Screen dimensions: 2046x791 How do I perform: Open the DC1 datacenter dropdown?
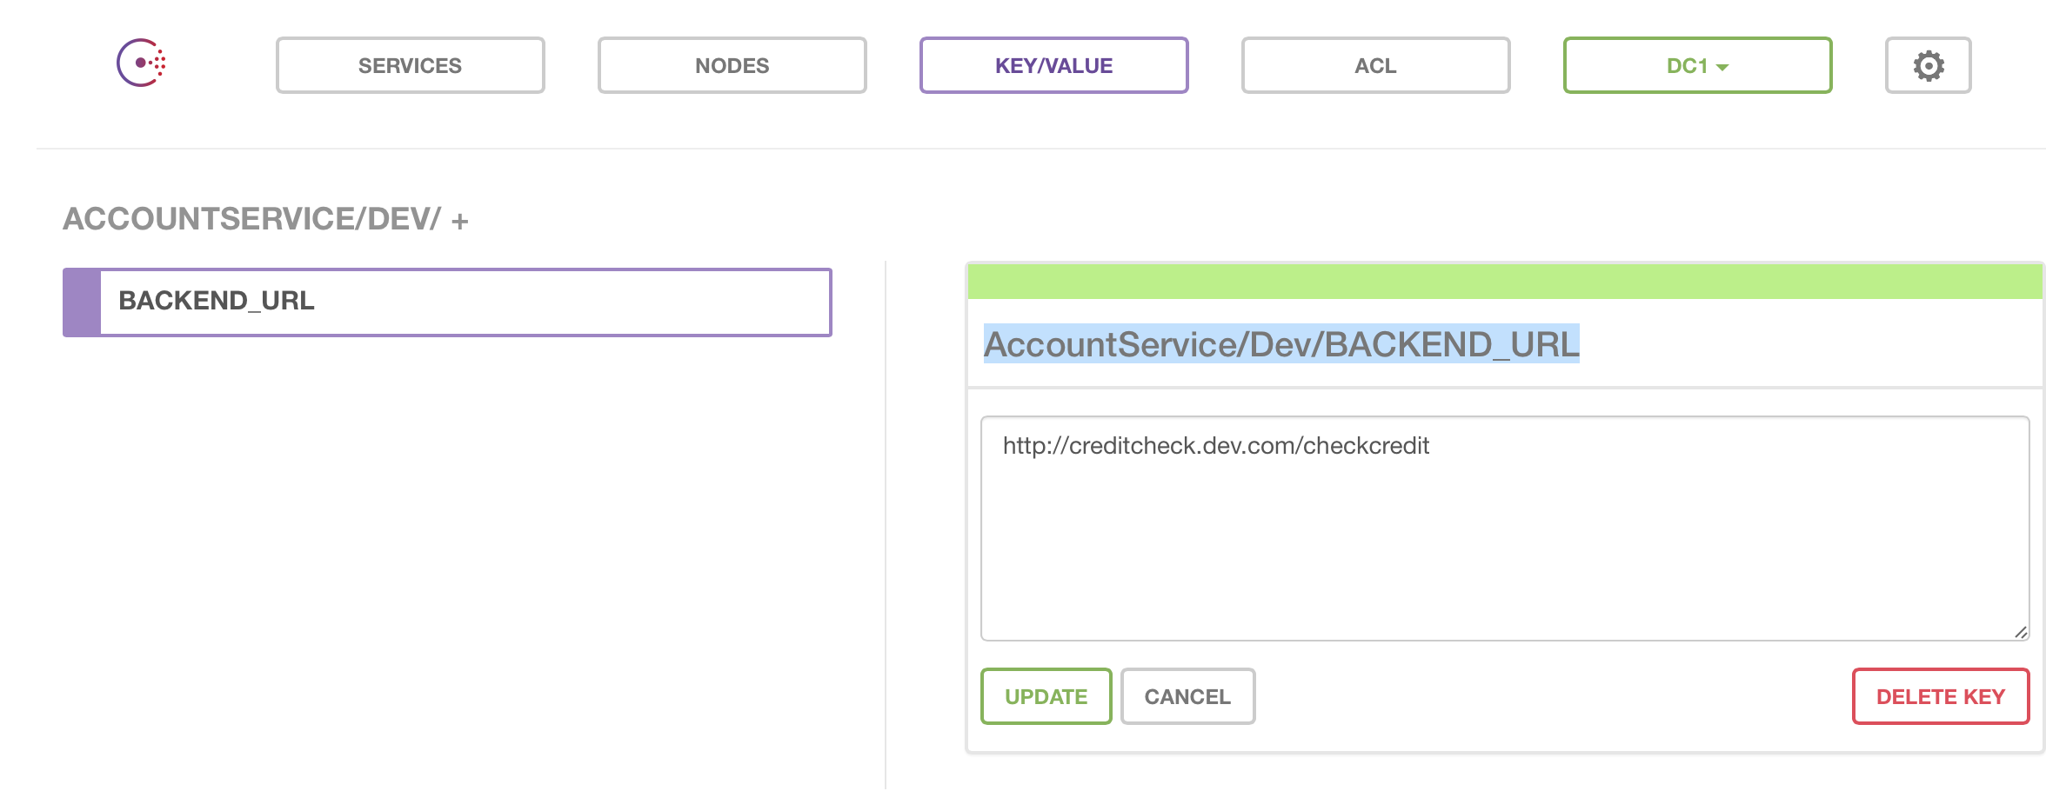[x=1696, y=65]
